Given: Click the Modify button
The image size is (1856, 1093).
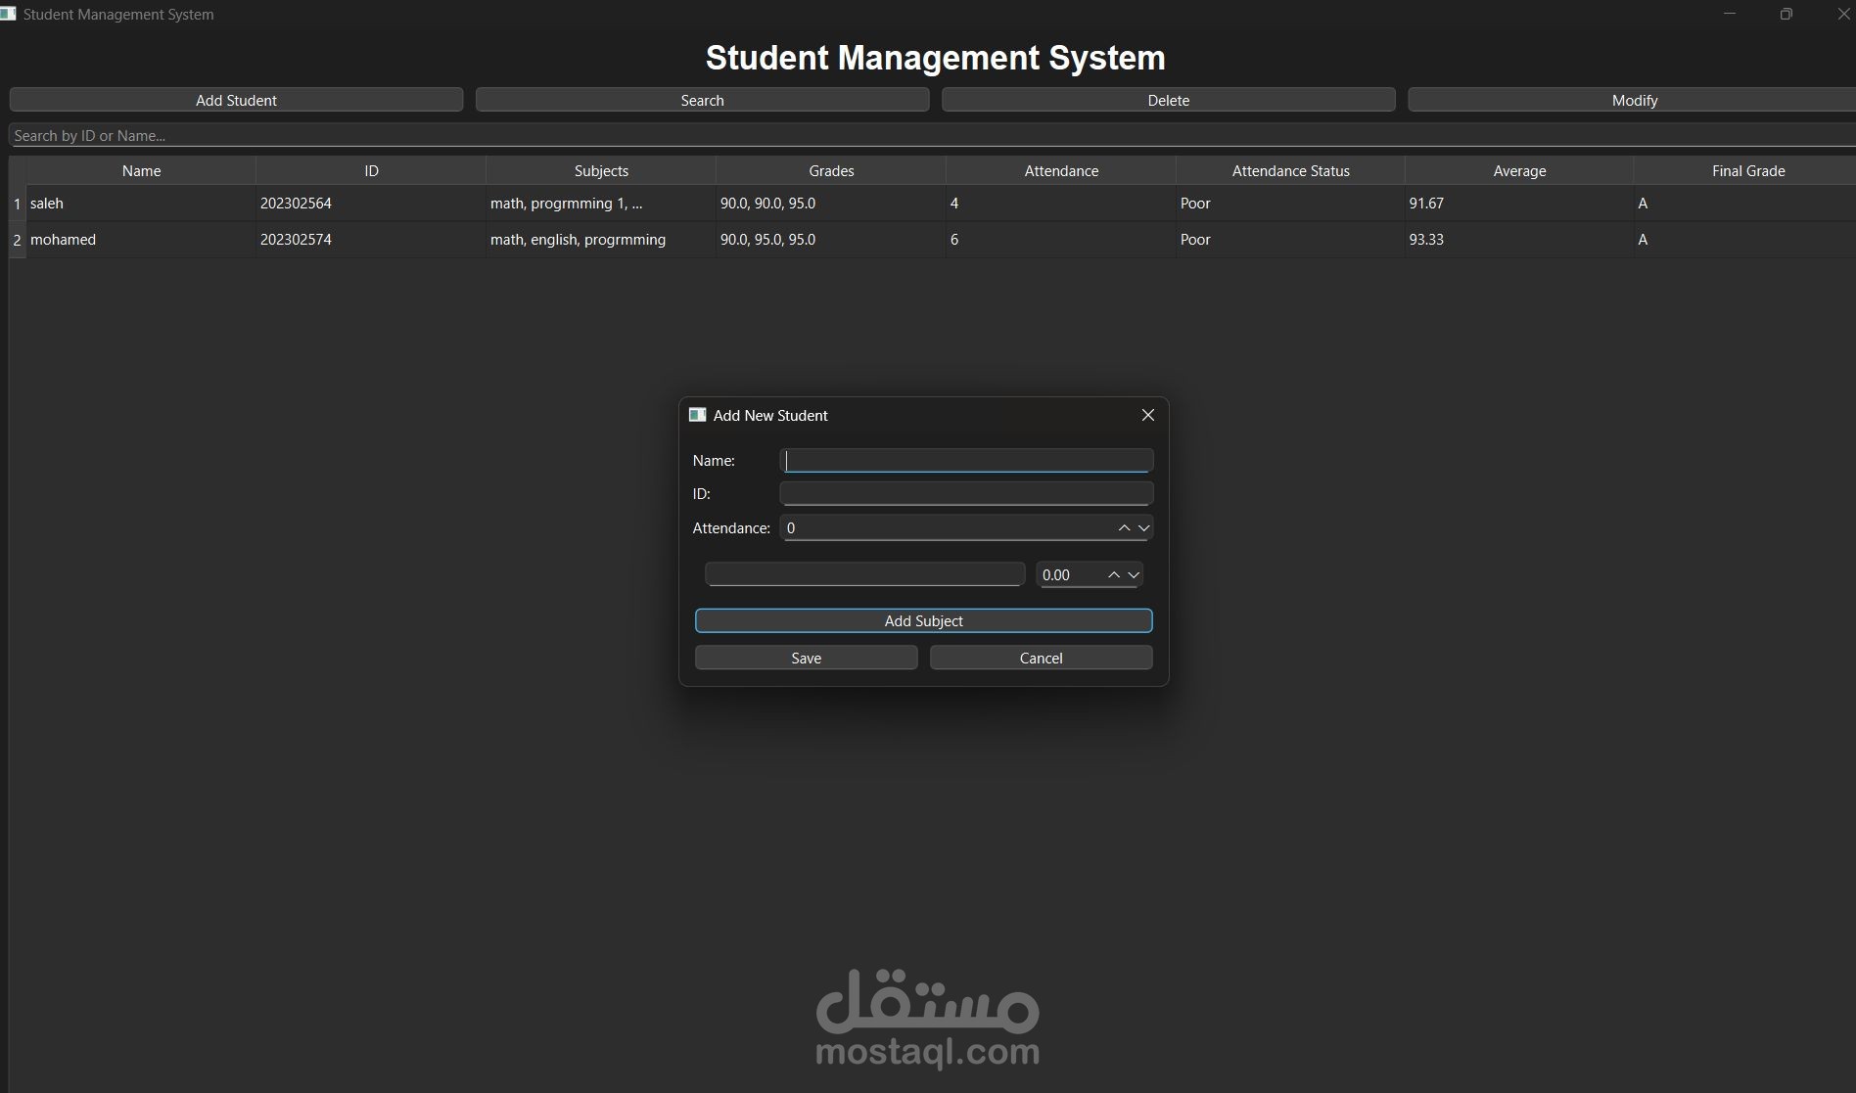Looking at the screenshot, I should pos(1633,100).
